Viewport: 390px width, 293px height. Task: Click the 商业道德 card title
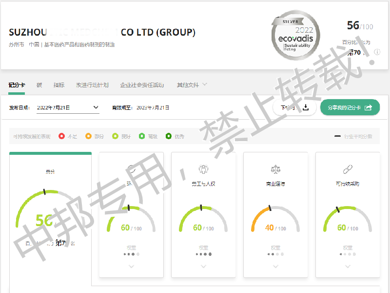point(275,184)
